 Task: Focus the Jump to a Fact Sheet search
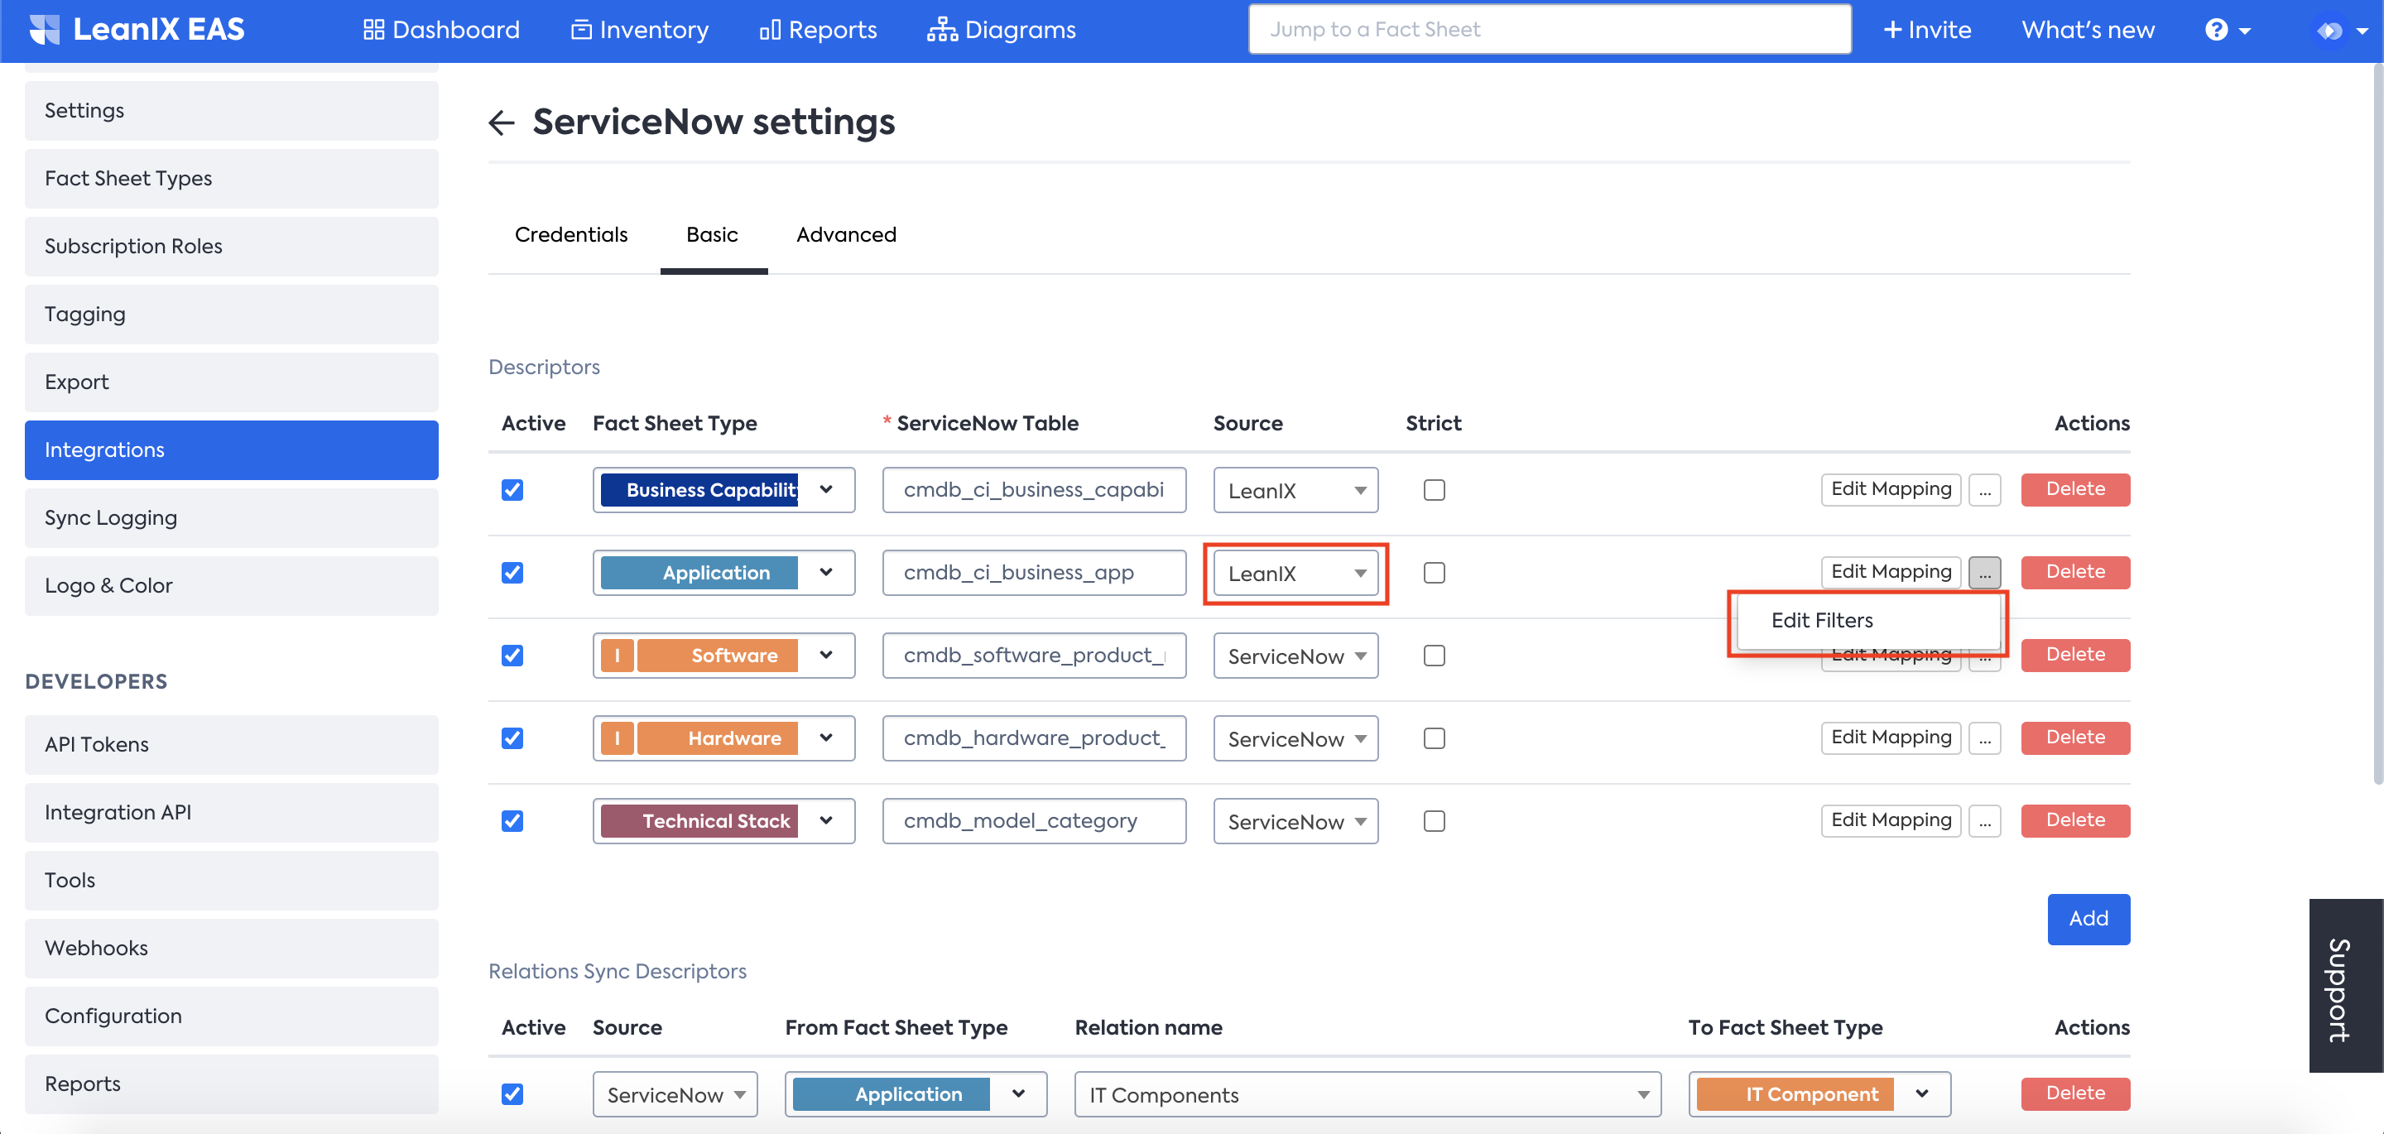[1550, 30]
